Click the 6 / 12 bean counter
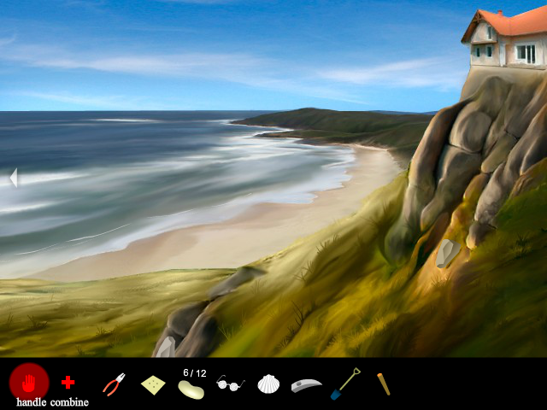Screen dimensions: 547x410 [195, 373]
